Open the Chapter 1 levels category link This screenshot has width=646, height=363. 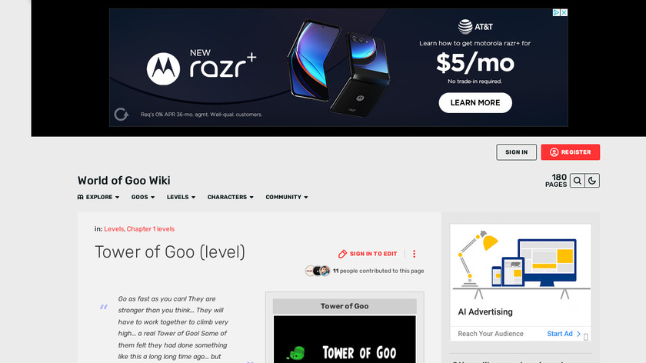(x=151, y=229)
